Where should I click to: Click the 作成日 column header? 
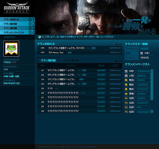[x=115, y=65]
